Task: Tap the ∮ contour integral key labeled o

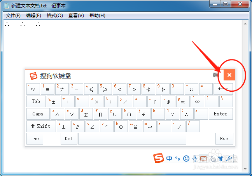Action: 169,101
